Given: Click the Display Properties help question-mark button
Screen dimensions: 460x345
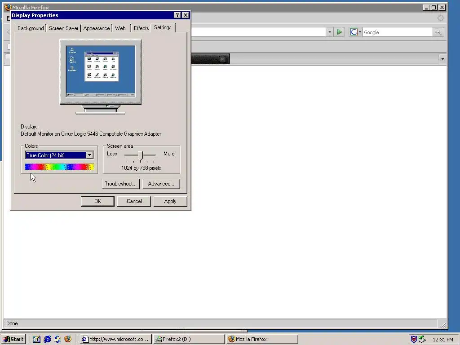Looking at the screenshot, I should 177,15.
